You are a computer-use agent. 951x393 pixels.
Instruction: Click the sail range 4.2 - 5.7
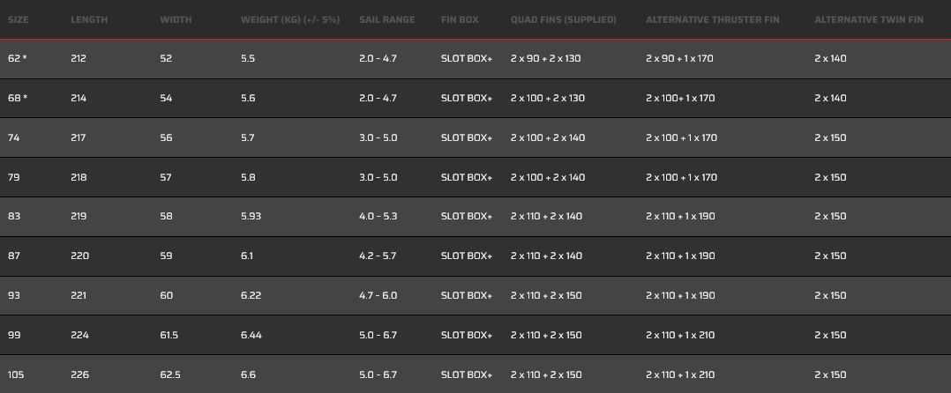(378, 256)
